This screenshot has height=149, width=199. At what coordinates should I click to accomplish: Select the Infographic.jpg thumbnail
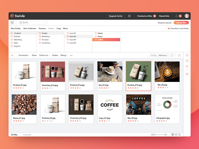click(167, 105)
